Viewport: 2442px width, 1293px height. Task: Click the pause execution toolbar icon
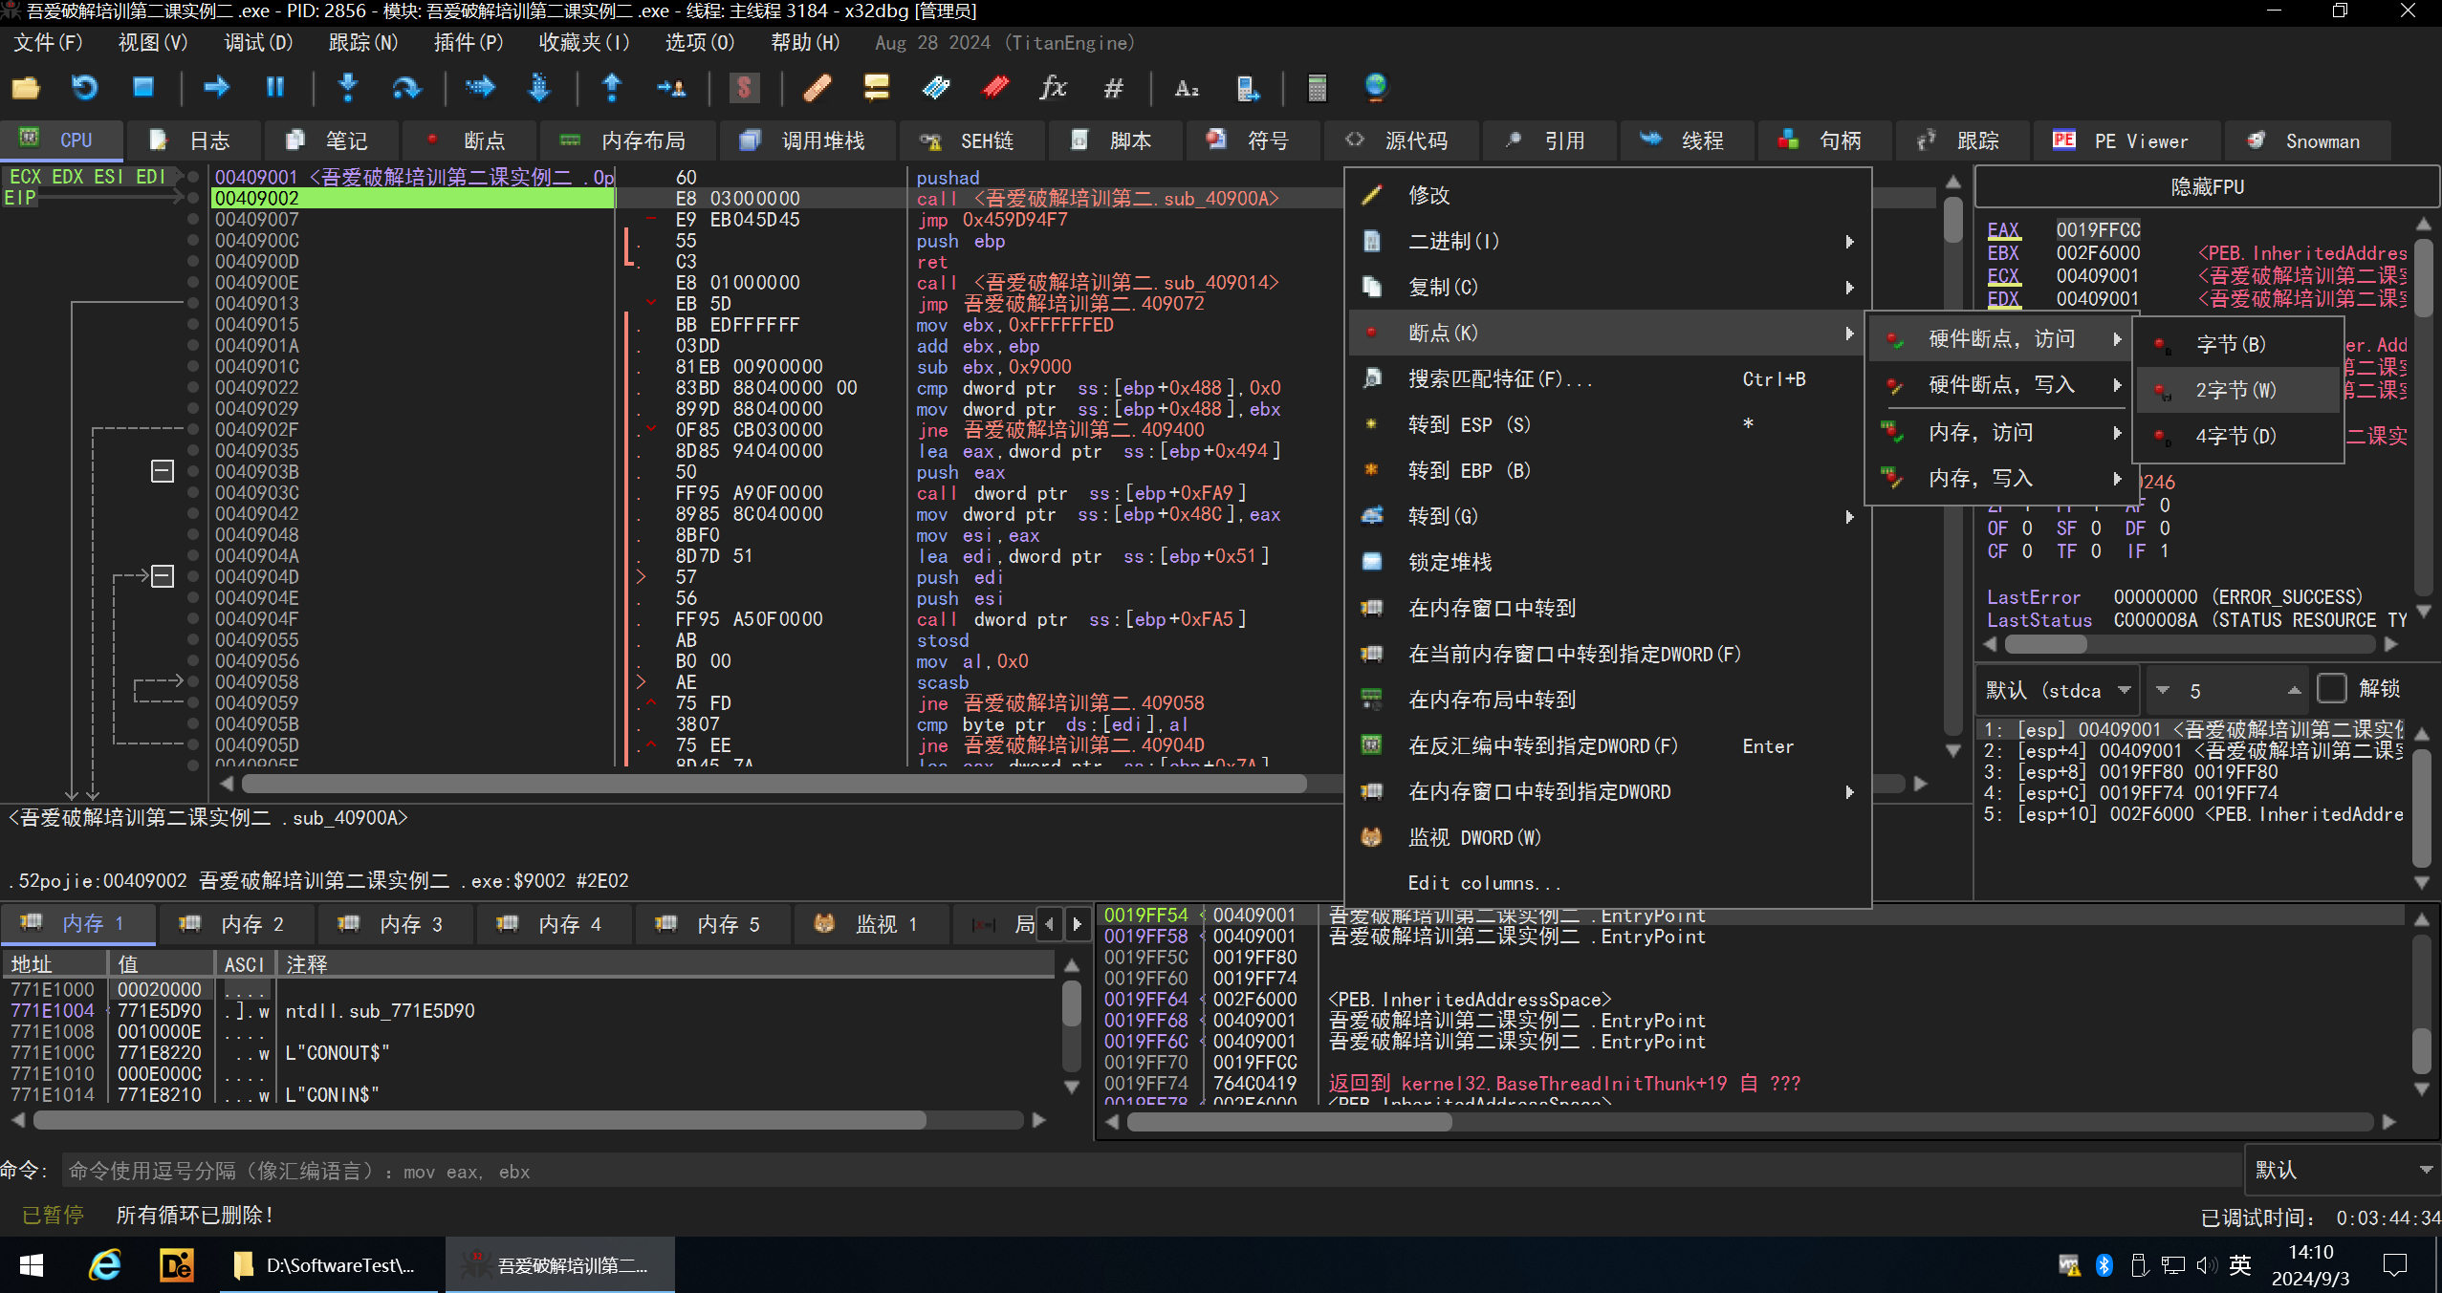[275, 88]
